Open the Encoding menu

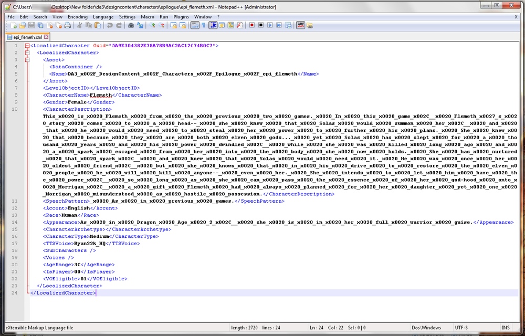click(78, 17)
